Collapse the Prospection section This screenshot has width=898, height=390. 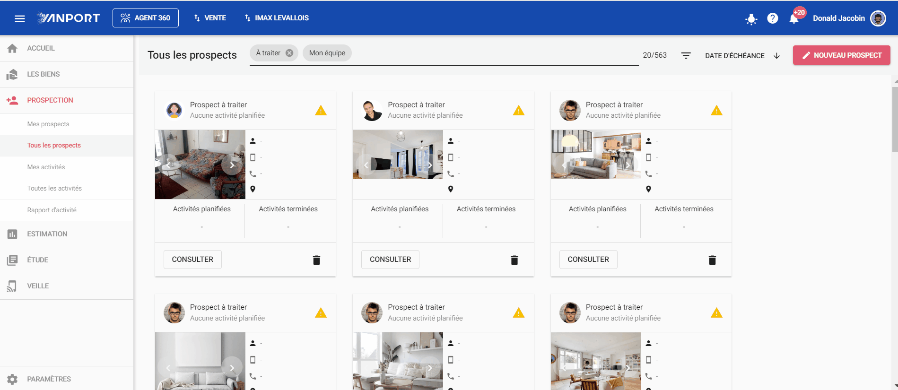coord(67,100)
